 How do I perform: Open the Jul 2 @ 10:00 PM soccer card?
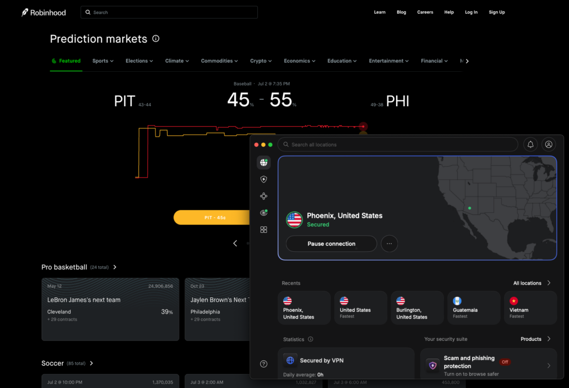111,381
